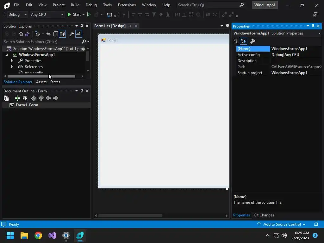
Task: Click Sync with Active Document icon
Action: tap(48, 34)
